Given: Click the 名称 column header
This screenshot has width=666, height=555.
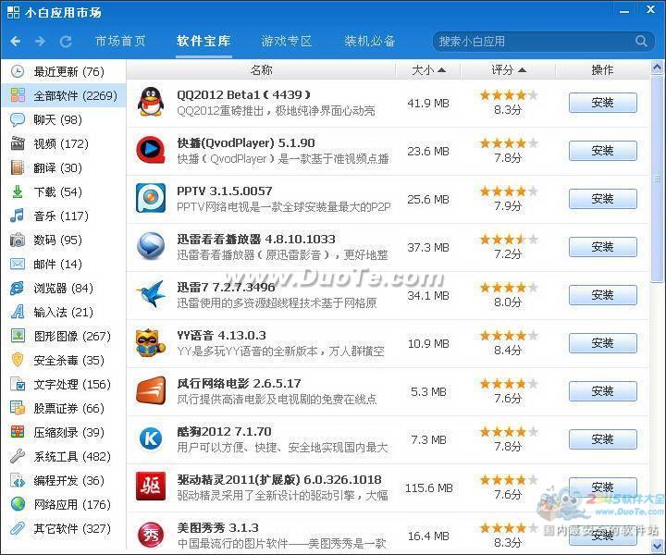Looking at the screenshot, I should [x=261, y=69].
